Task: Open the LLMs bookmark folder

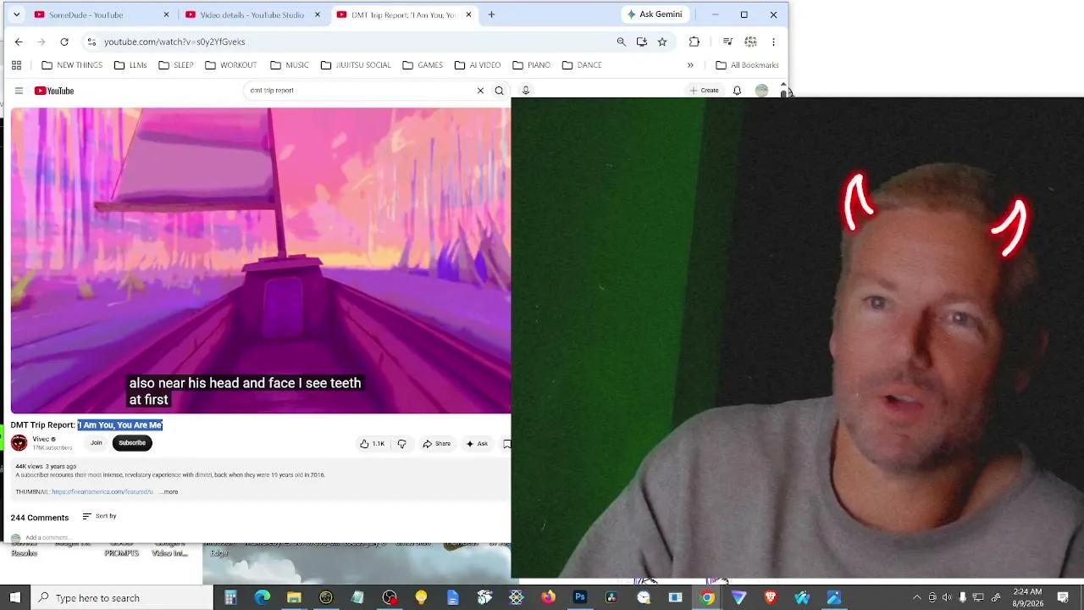Action: click(x=130, y=65)
